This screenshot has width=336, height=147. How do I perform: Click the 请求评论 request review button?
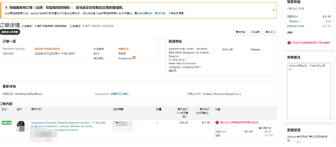270,32
